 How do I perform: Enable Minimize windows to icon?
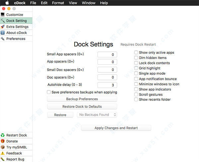136,84
